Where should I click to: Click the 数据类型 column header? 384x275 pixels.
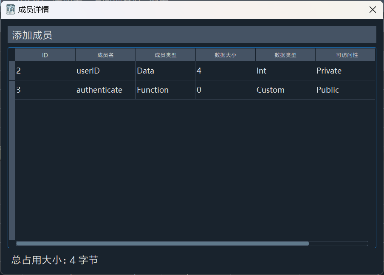(x=285, y=55)
